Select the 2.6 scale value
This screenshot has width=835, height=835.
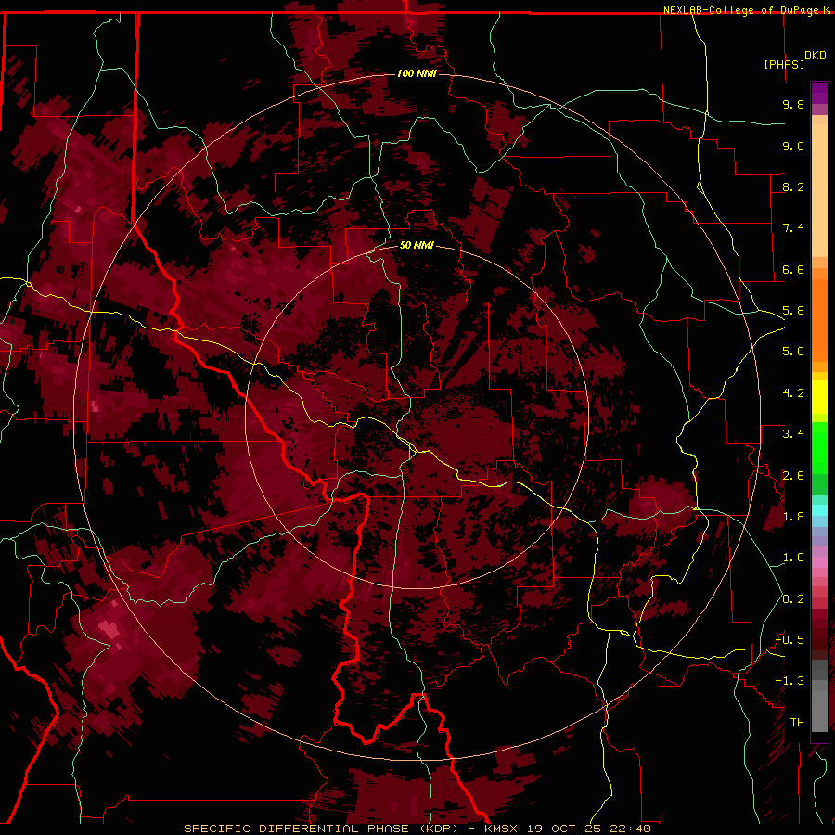coord(793,476)
